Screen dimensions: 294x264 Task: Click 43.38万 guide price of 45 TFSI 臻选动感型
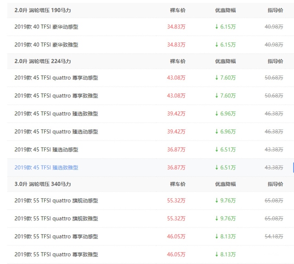click(x=274, y=150)
